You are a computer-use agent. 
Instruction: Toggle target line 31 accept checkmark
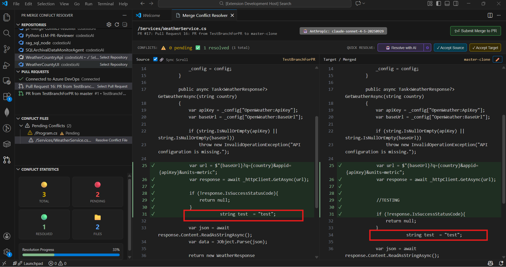[340, 214]
